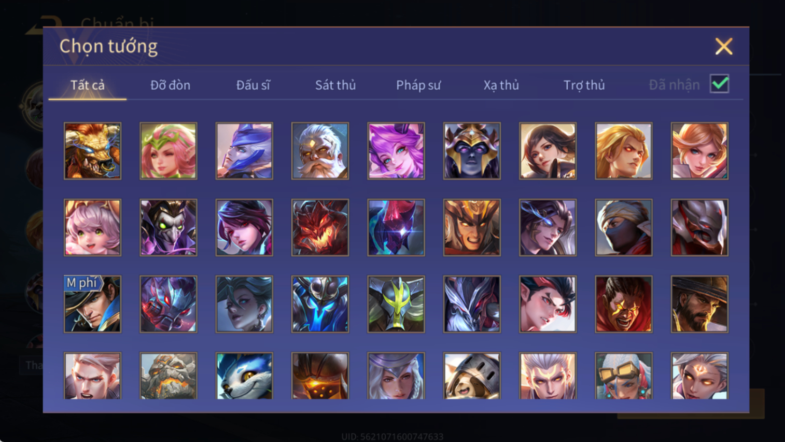This screenshot has width=785, height=442.
Task: Pick the hero wearing orange goggles
Action: (x=624, y=376)
